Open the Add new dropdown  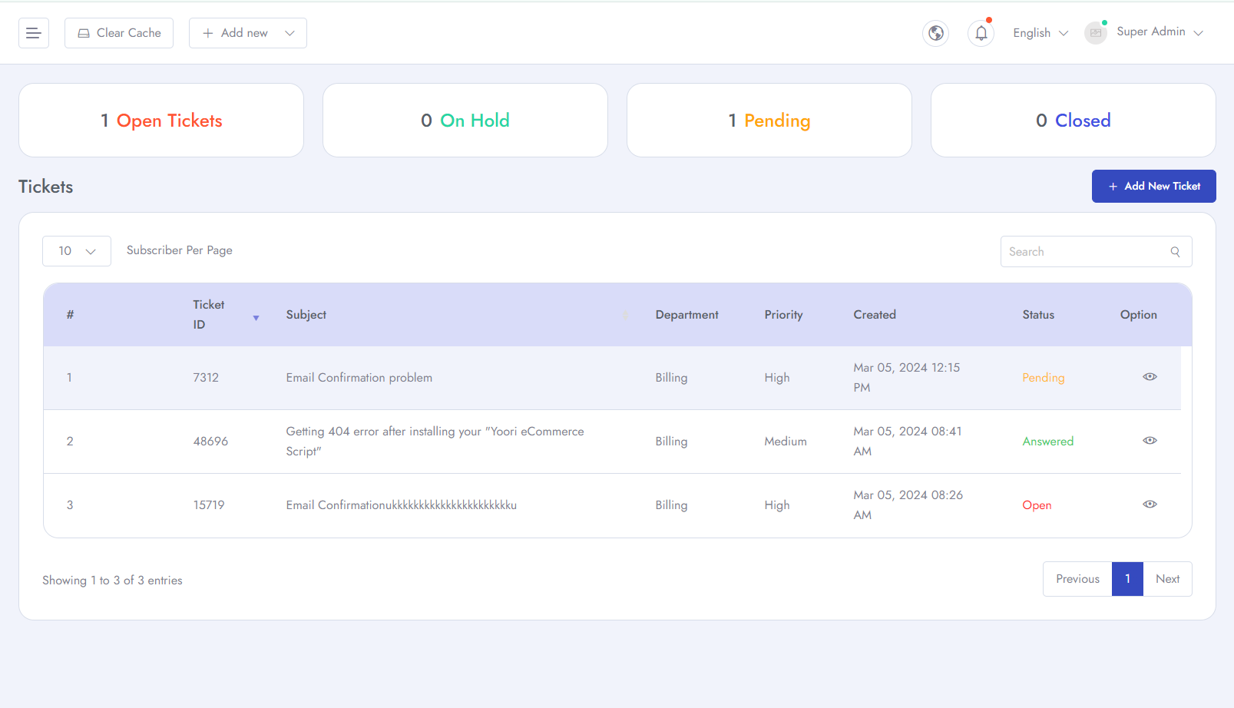248,33
